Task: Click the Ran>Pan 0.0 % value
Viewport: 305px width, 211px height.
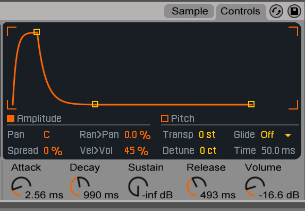Action: click(138, 134)
